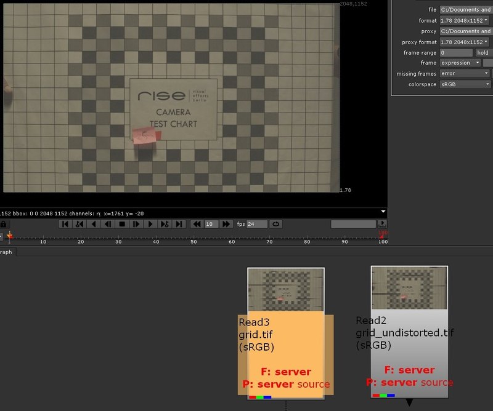The height and width of the screenshot is (411, 493).
Task: Skip back by the frame increment
Action: coord(197,225)
